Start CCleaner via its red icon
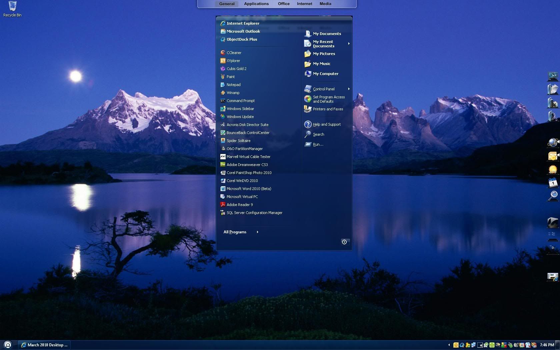This screenshot has width=560, height=350. (x=223, y=53)
